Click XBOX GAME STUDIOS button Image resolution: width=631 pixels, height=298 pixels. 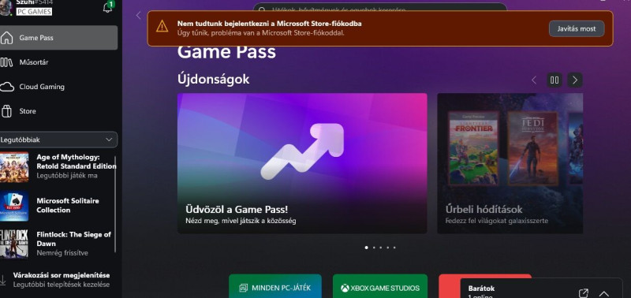(x=380, y=286)
